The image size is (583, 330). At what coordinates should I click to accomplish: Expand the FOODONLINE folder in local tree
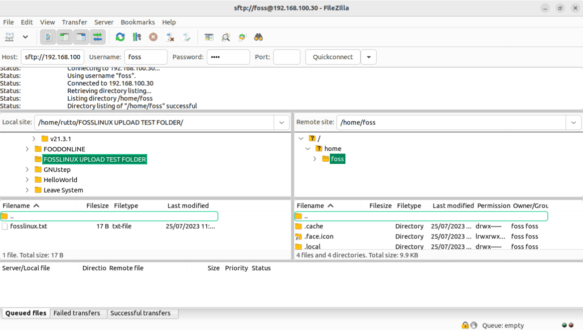click(27, 149)
